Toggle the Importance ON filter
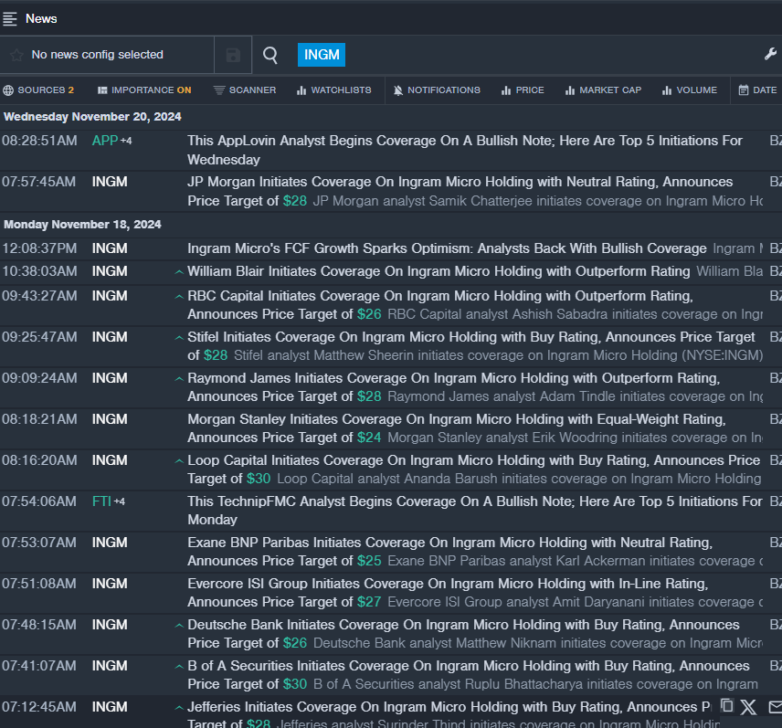Screen dimensions: 782x728 pos(144,90)
